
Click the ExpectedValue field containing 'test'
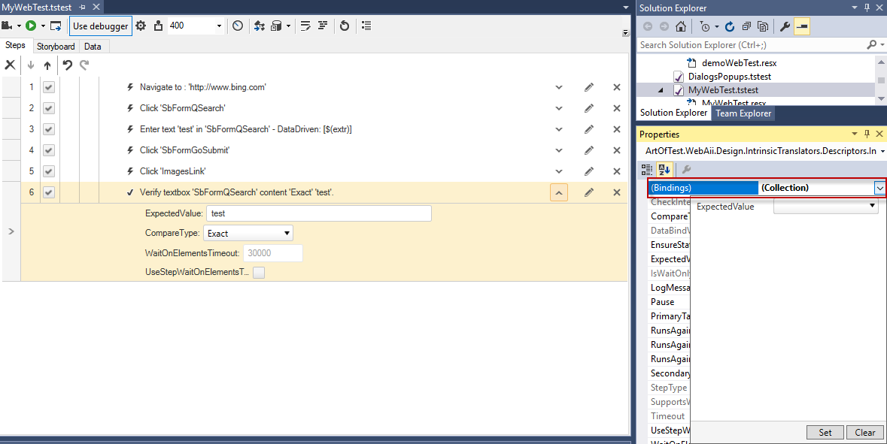tap(319, 213)
